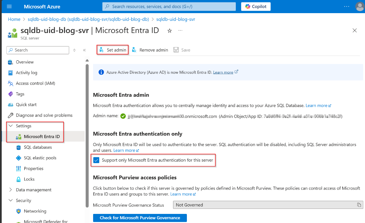Click the sidebar vertical scrollbar
Viewport: 365px width, 223px height.
(x=87, y=135)
